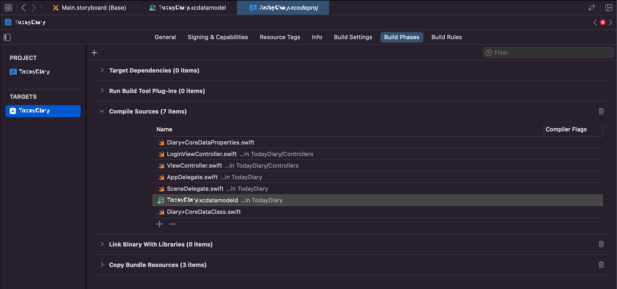Expand Target Dependencies section
617x289 pixels.
[102, 70]
